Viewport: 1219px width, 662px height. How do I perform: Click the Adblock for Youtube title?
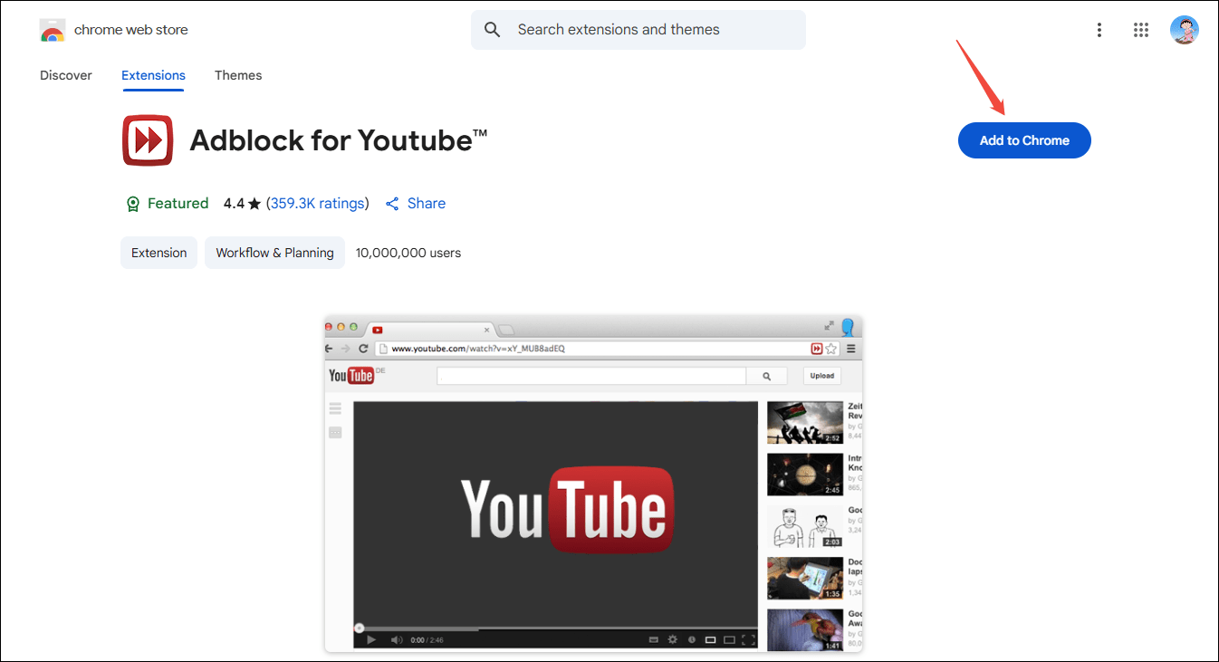point(339,140)
